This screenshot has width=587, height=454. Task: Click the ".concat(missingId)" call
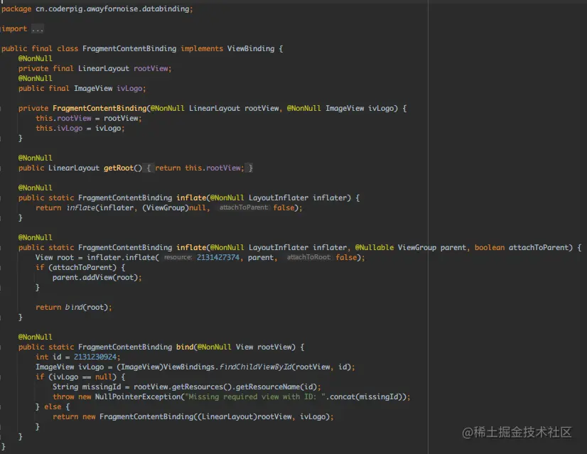click(x=365, y=396)
